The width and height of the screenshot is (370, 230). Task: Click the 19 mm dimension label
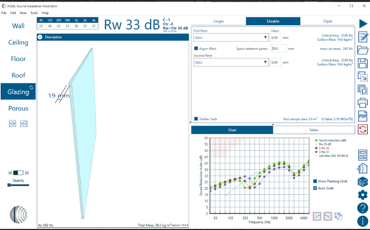[59, 95]
